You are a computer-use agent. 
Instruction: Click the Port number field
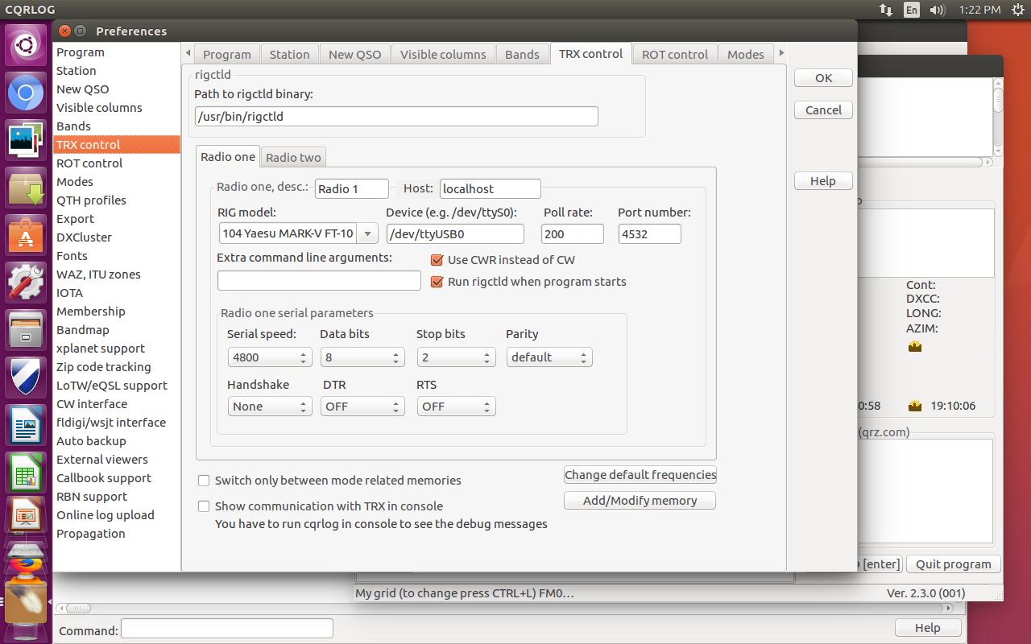coord(649,234)
